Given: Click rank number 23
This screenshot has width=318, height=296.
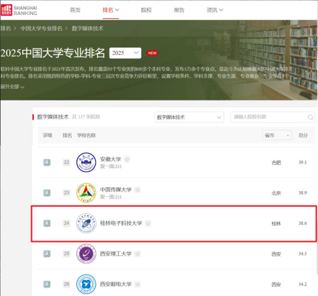Looking at the screenshot, I should click(66, 193).
